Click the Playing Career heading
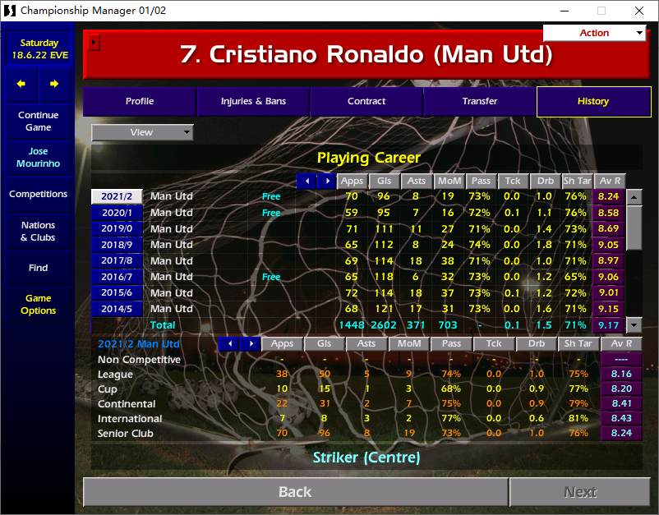Screen dimensions: 659x515 [369, 158]
